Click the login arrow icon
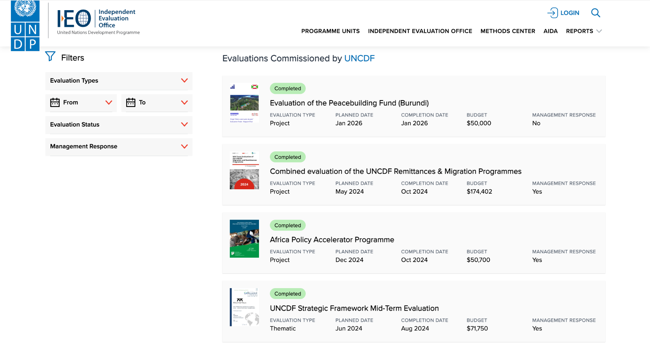The image size is (650, 344). (x=552, y=13)
